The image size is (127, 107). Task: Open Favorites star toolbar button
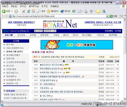pos(49,11)
